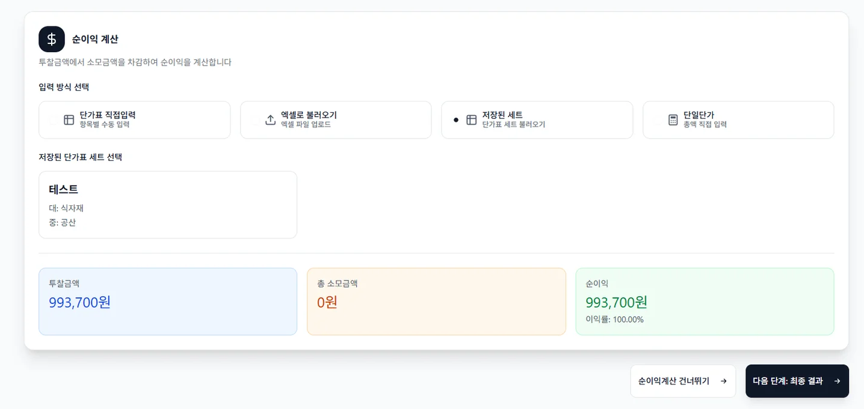Image resolution: width=864 pixels, height=409 pixels.
Task: Select the green 순이익 result card
Action: [x=705, y=301]
